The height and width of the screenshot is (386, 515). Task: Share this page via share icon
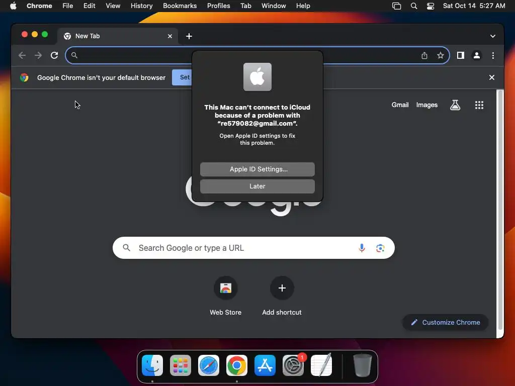point(424,55)
